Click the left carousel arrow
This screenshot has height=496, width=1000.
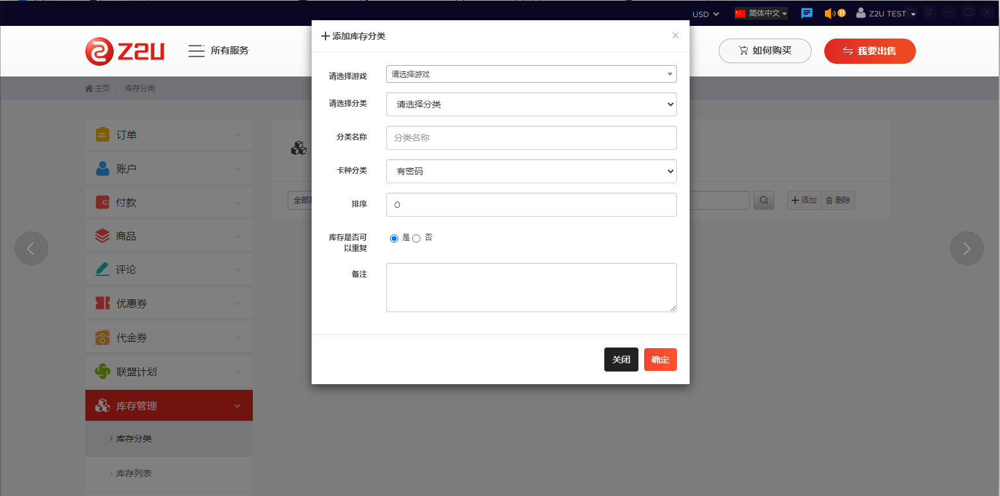[32, 248]
